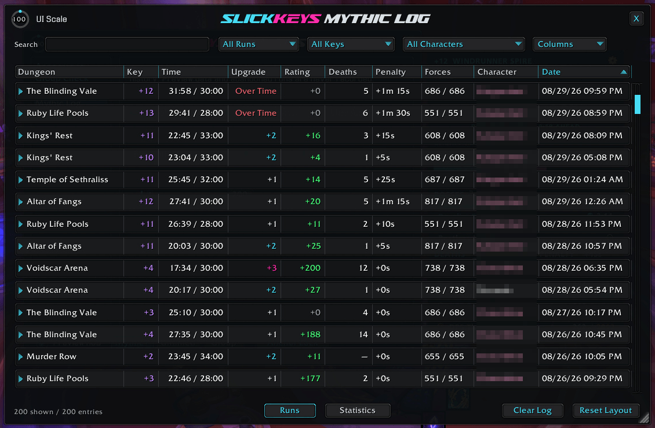Click the +13 key level cell
Image resolution: width=655 pixels, height=428 pixels.
click(x=146, y=113)
